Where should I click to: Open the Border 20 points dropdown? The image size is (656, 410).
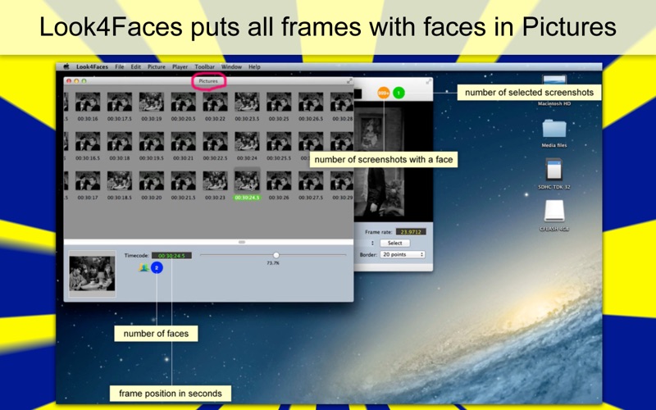tap(403, 254)
